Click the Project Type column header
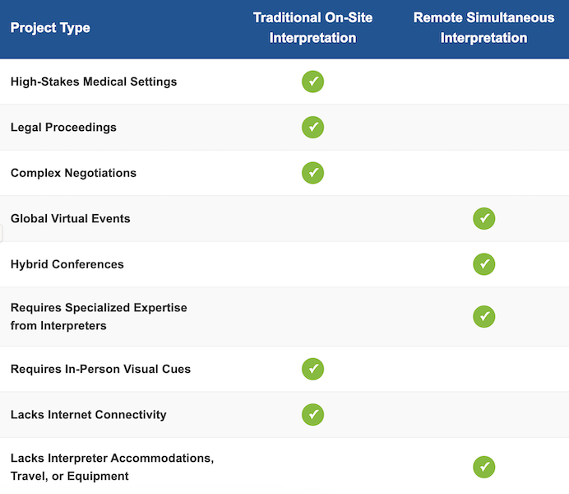The image size is (569, 494). 50,28
